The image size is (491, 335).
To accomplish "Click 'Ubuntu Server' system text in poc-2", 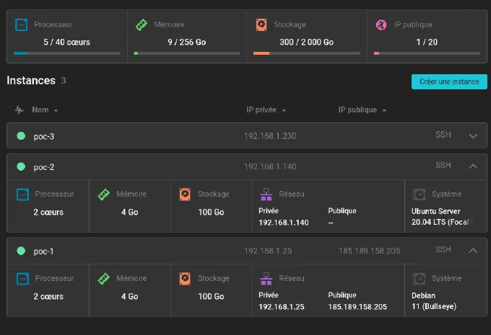I will (x=436, y=211).
